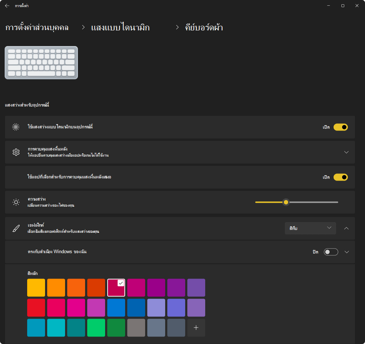This screenshot has height=344, width=365.
Task: Expand the Windows accent match chevron
Action: [x=347, y=252]
